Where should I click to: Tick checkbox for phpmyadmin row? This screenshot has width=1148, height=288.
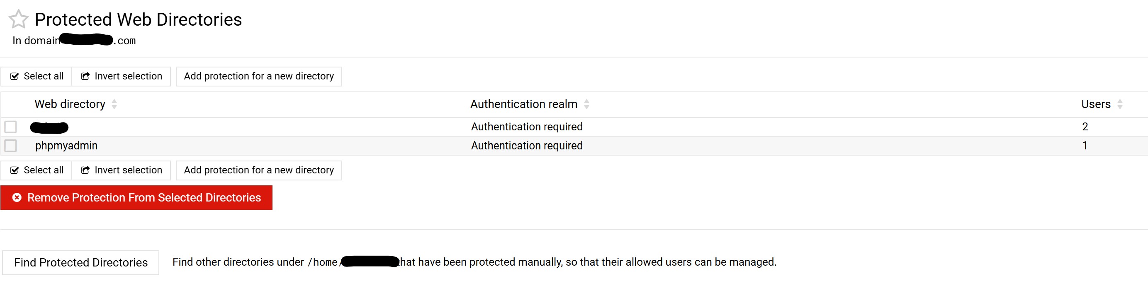[x=11, y=146]
